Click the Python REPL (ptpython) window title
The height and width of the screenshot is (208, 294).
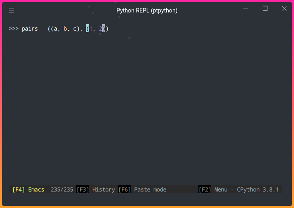click(x=147, y=10)
